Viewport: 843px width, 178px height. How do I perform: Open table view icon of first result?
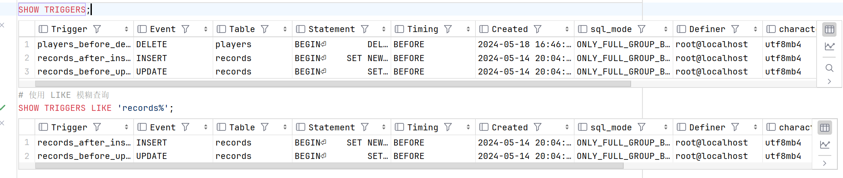coord(829,29)
